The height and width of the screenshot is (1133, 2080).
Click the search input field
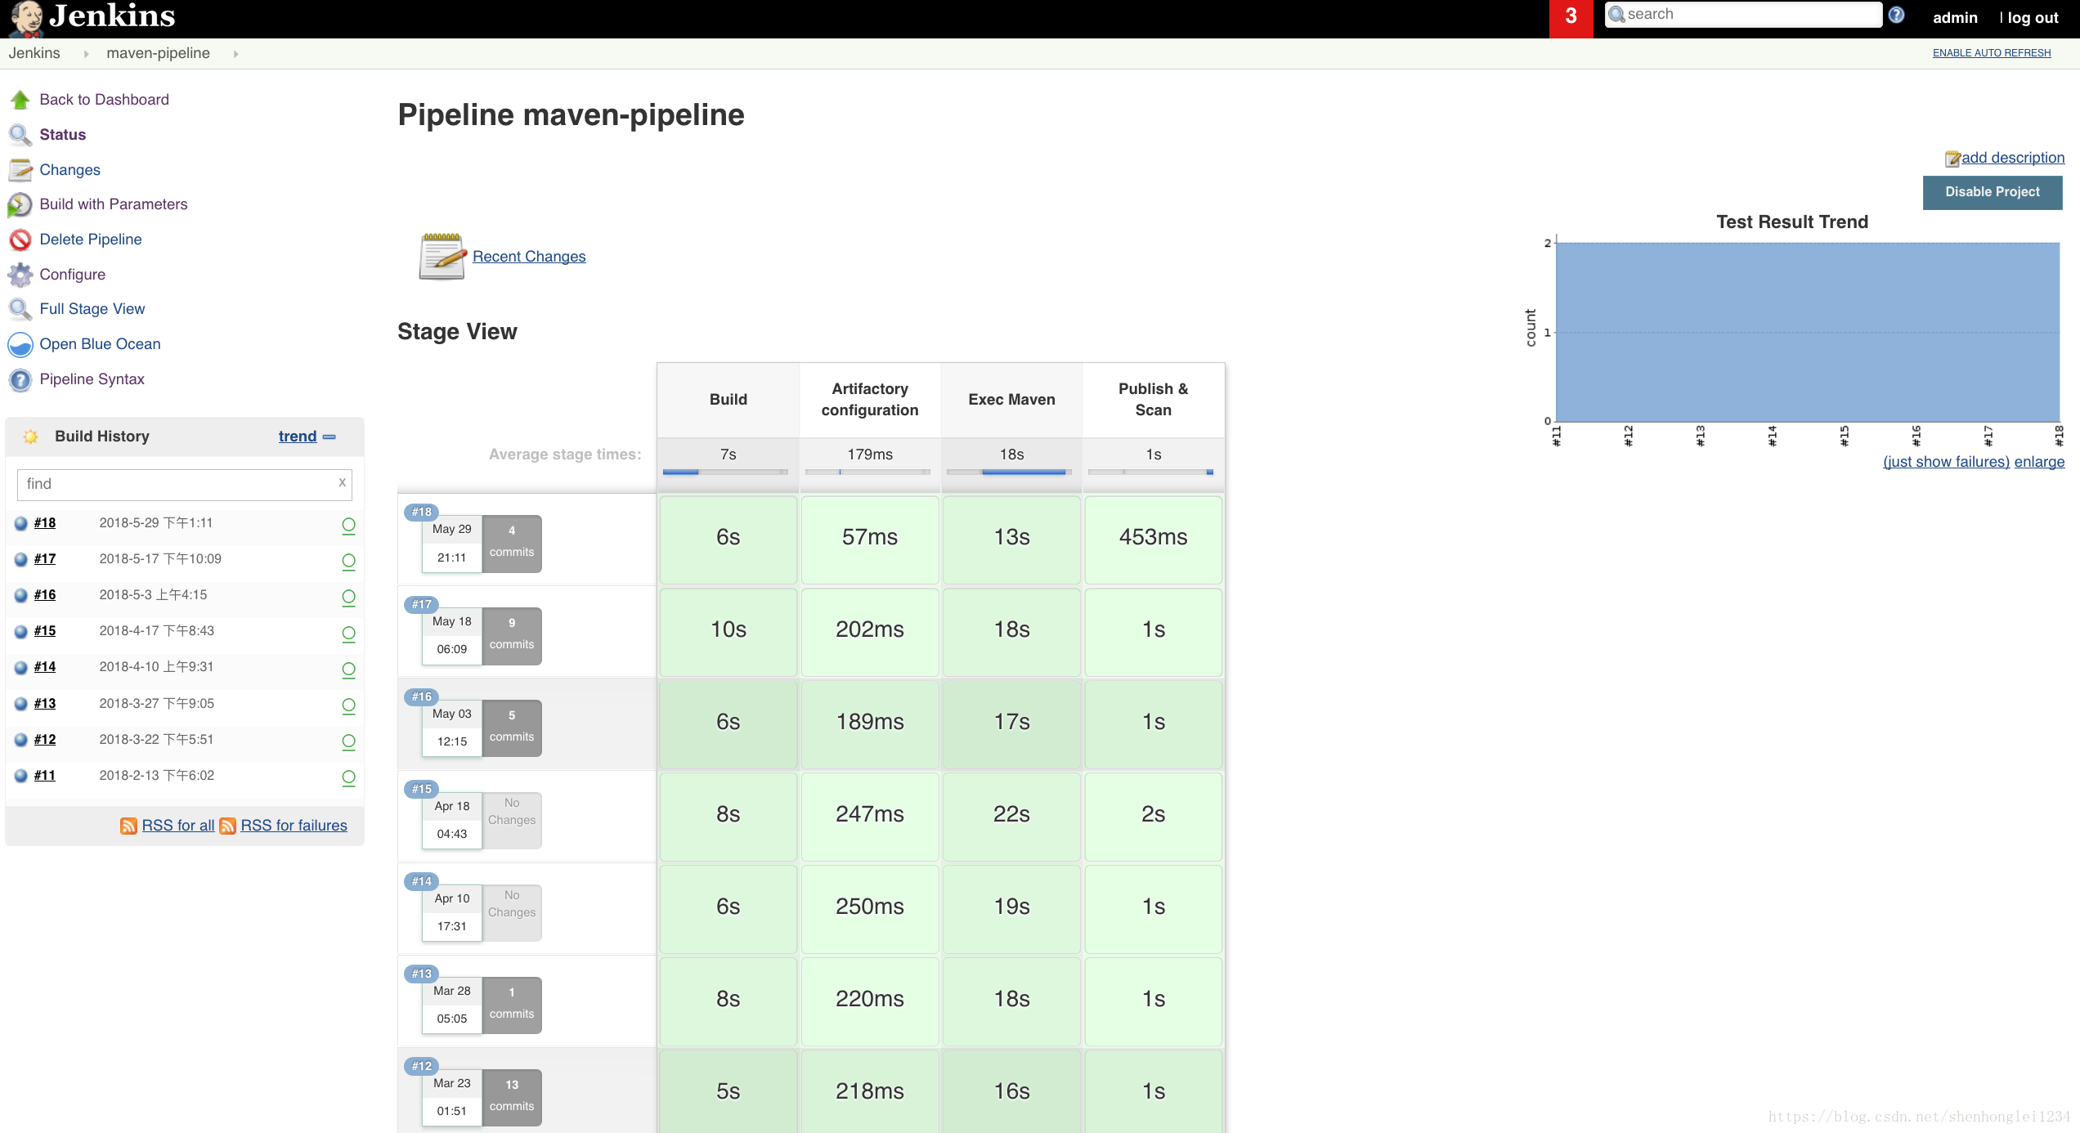(x=1748, y=16)
